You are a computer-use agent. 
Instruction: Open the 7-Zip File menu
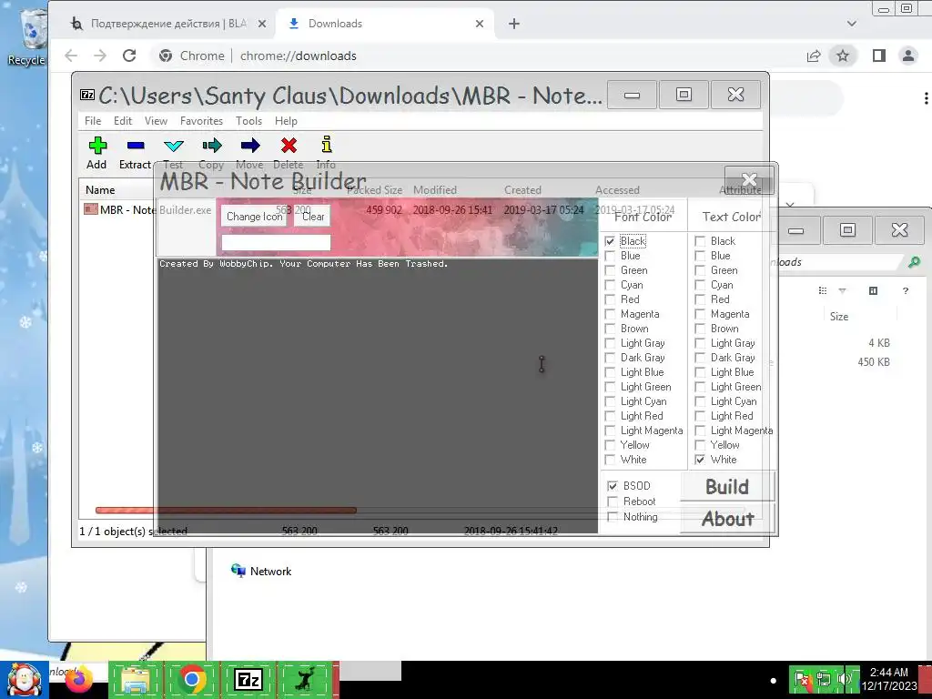point(93,121)
